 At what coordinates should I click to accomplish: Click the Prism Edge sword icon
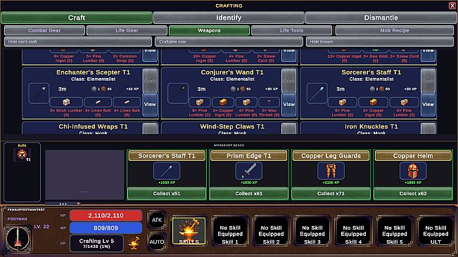tap(249, 171)
